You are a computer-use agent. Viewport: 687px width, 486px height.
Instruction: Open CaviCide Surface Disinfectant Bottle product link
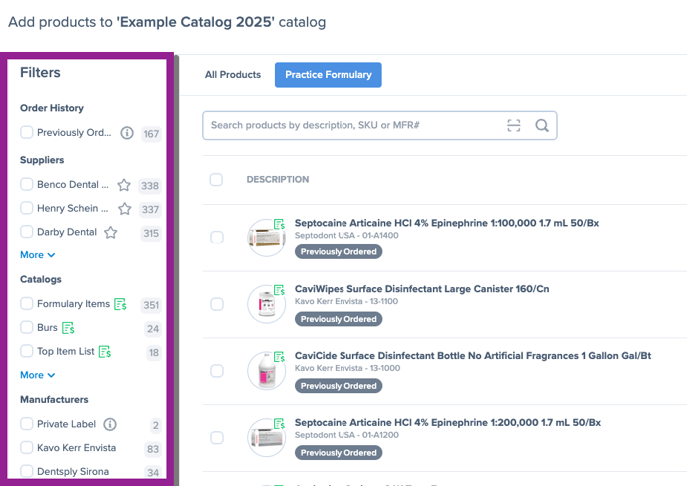click(472, 355)
